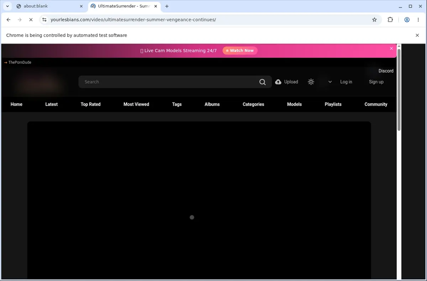Open the Categories menu item

[x=253, y=104]
